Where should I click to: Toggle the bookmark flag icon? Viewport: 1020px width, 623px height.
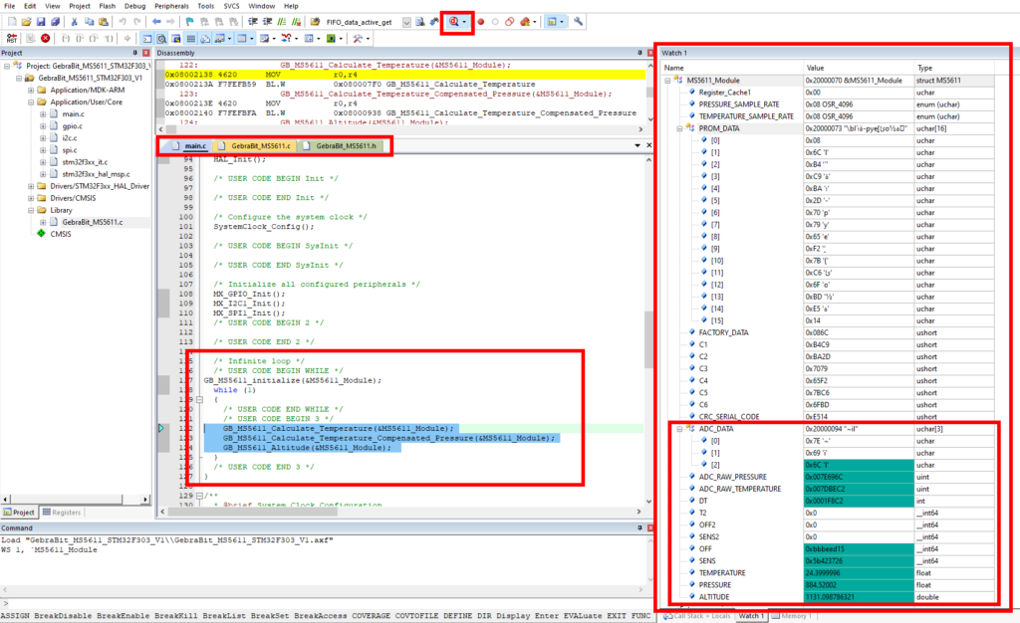coord(189,22)
